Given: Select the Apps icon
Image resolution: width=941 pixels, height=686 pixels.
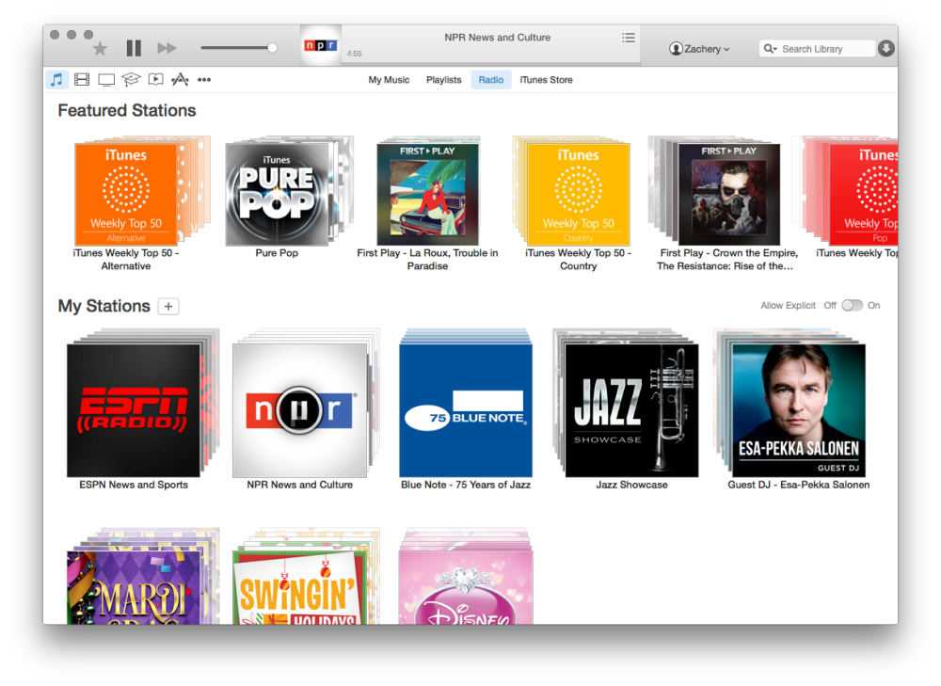Looking at the screenshot, I should click(x=180, y=79).
